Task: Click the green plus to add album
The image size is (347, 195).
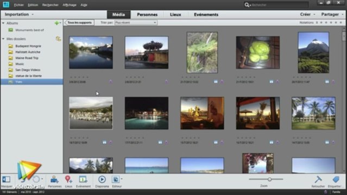Action: (56, 23)
